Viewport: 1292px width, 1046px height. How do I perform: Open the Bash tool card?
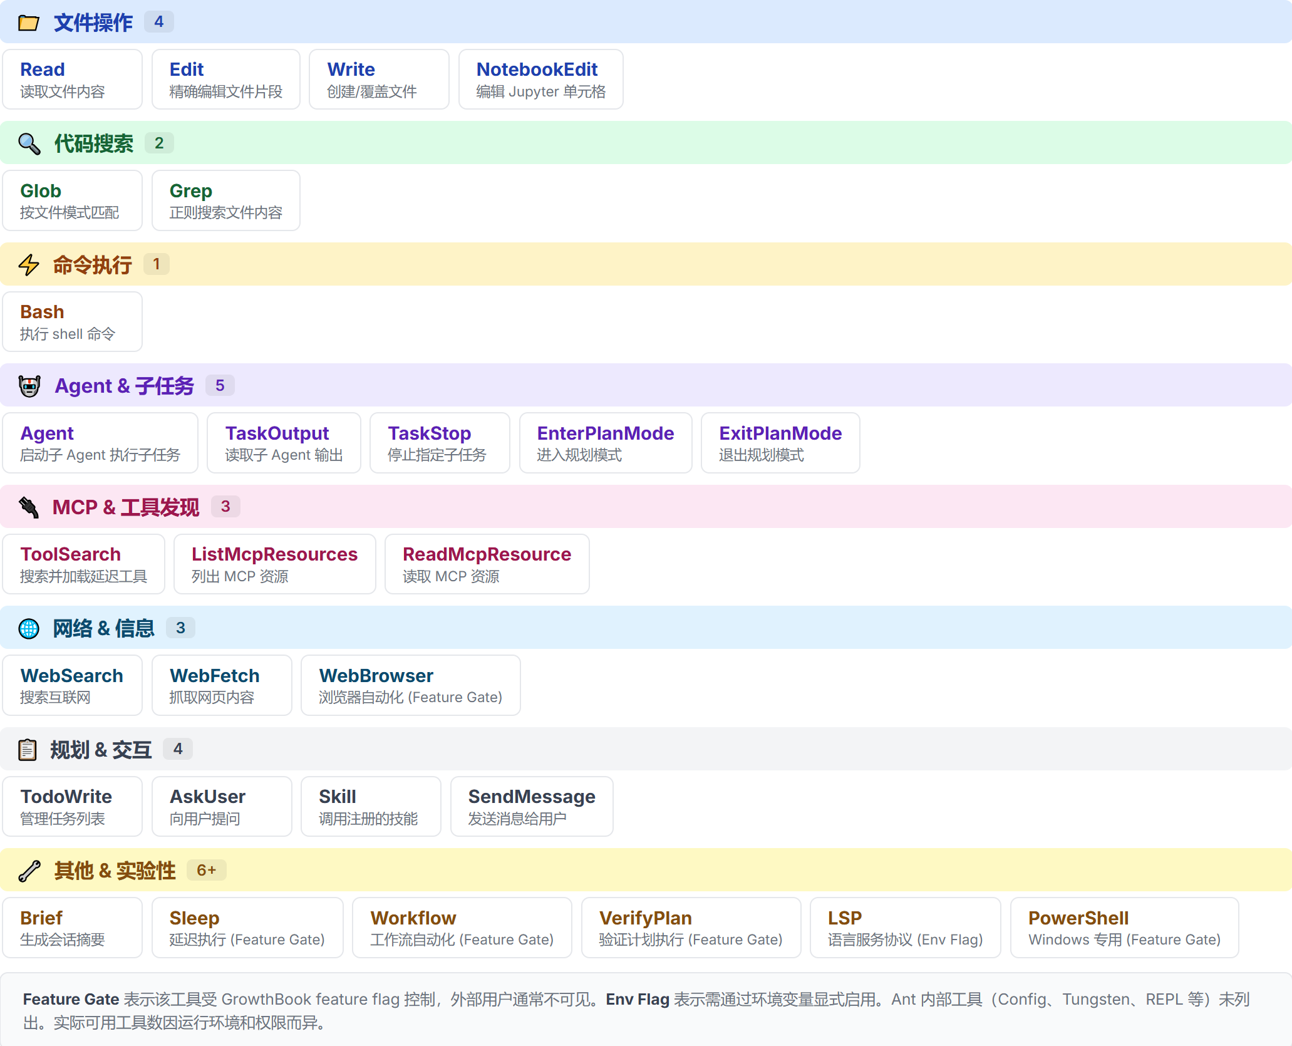[72, 322]
